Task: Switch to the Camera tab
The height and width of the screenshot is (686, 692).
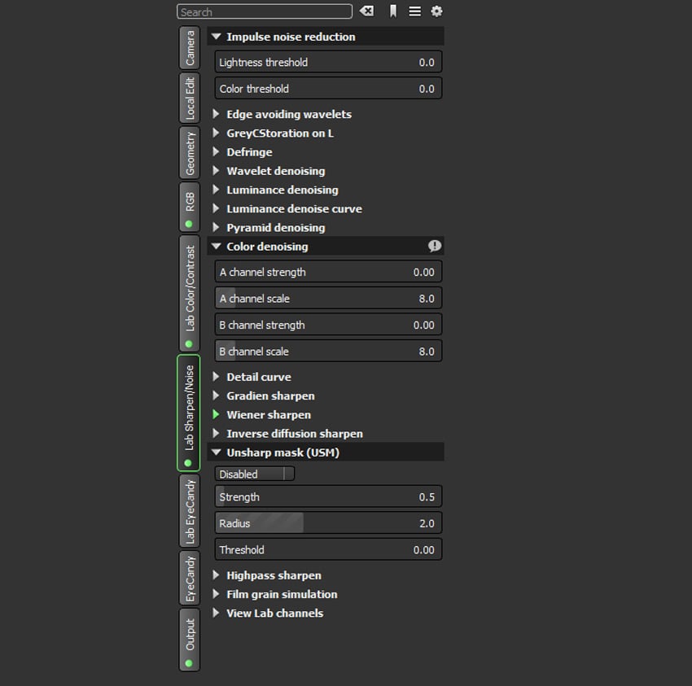Action: click(x=190, y=49)
